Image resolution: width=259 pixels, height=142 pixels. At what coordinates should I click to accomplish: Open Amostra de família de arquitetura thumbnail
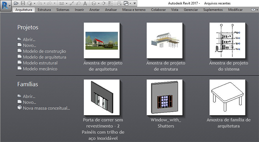[x=228, y=98]
